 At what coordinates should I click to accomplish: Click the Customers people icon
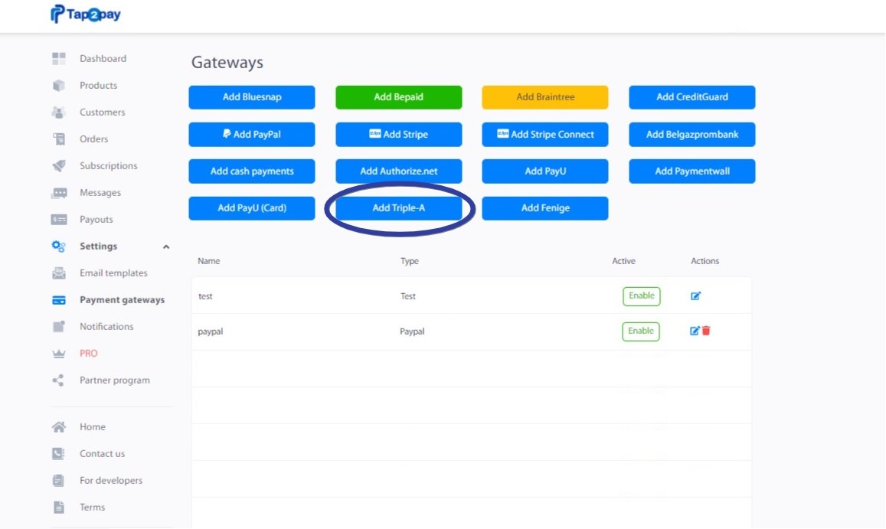pyautogui.click(x=59, y=112)
